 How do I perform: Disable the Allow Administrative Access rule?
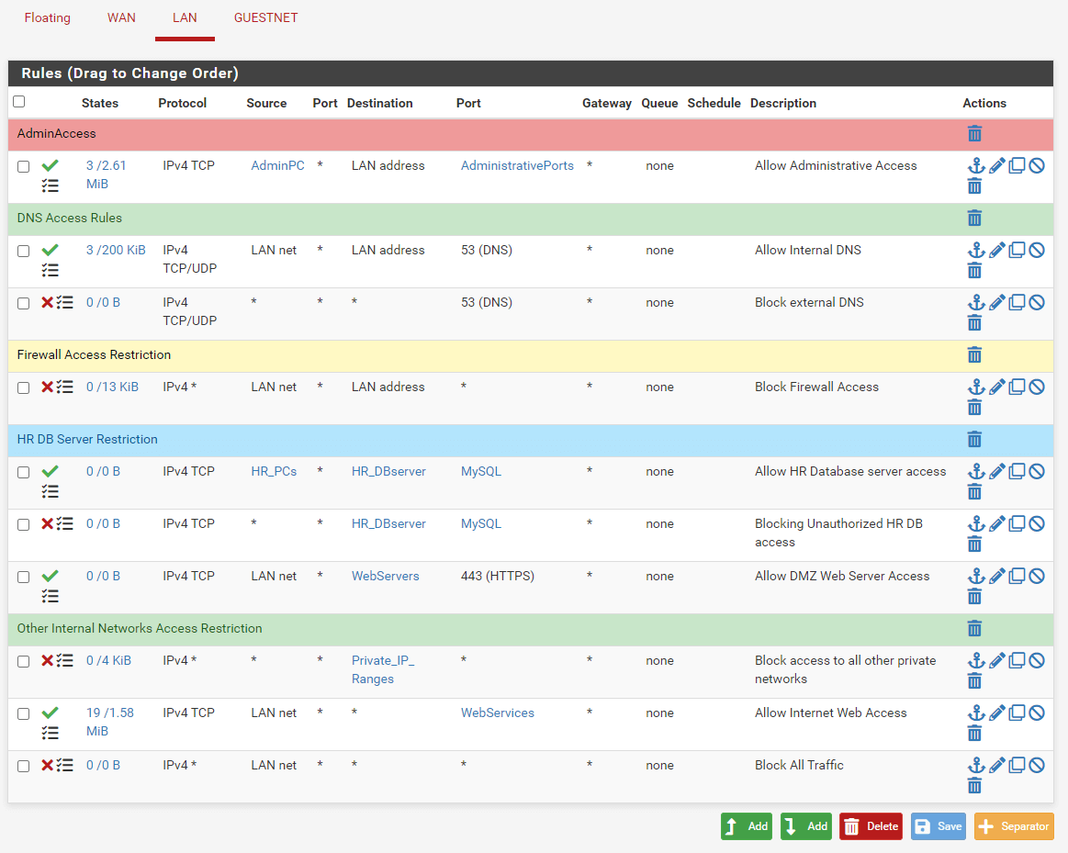point(1037,165)
